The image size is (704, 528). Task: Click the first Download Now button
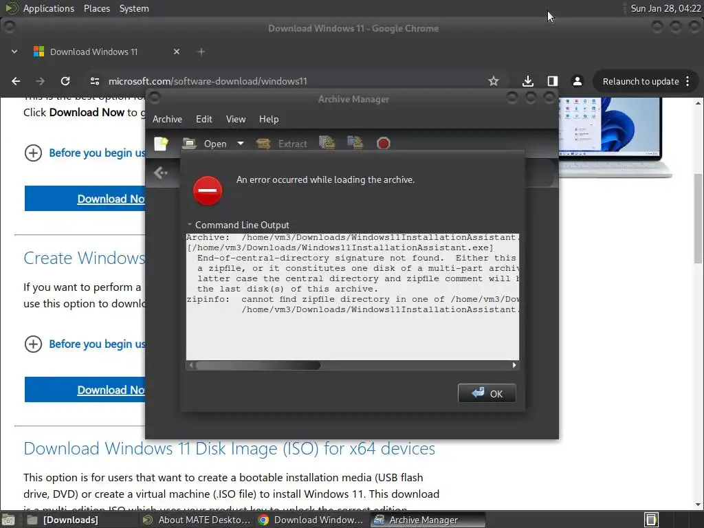click(85, 199)
